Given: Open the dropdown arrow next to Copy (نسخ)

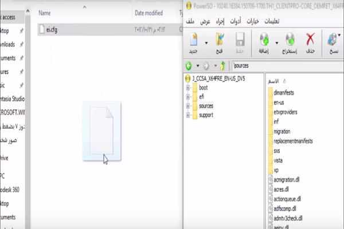Looking at the screenshot, I should point(339,35).
